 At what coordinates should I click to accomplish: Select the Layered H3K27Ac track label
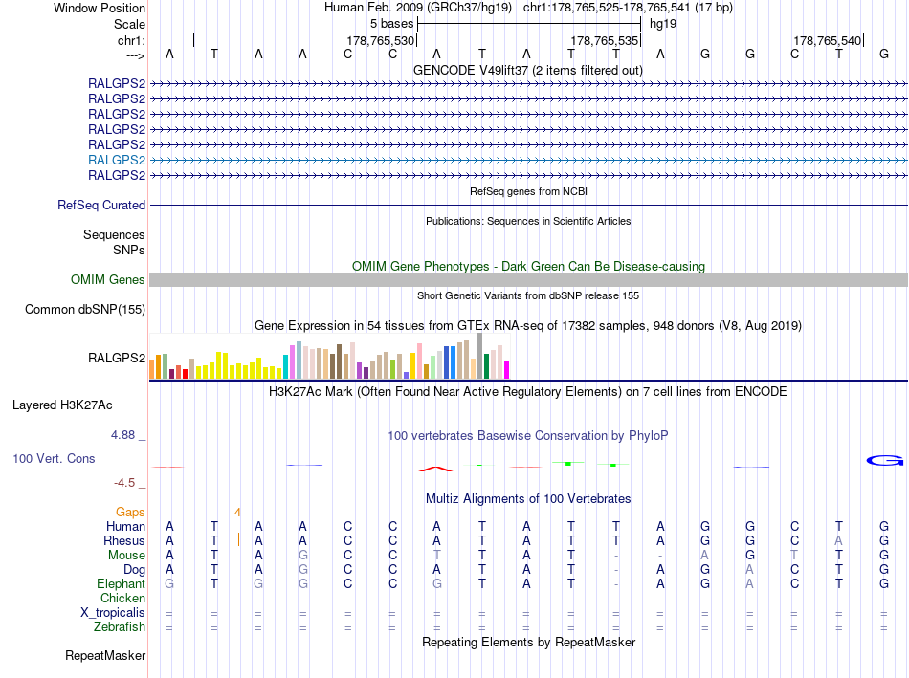62,405
